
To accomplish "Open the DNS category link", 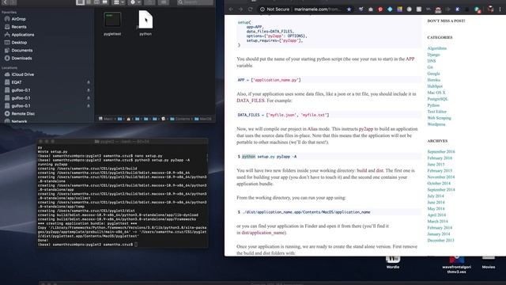I will tap(432, 61).
